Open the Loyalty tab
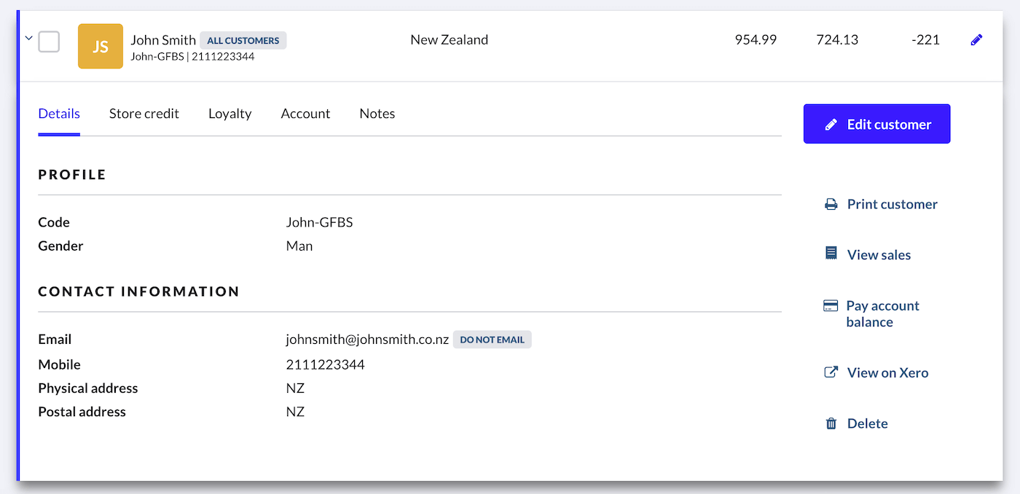 pyautogui.click(x=229, y=114)
